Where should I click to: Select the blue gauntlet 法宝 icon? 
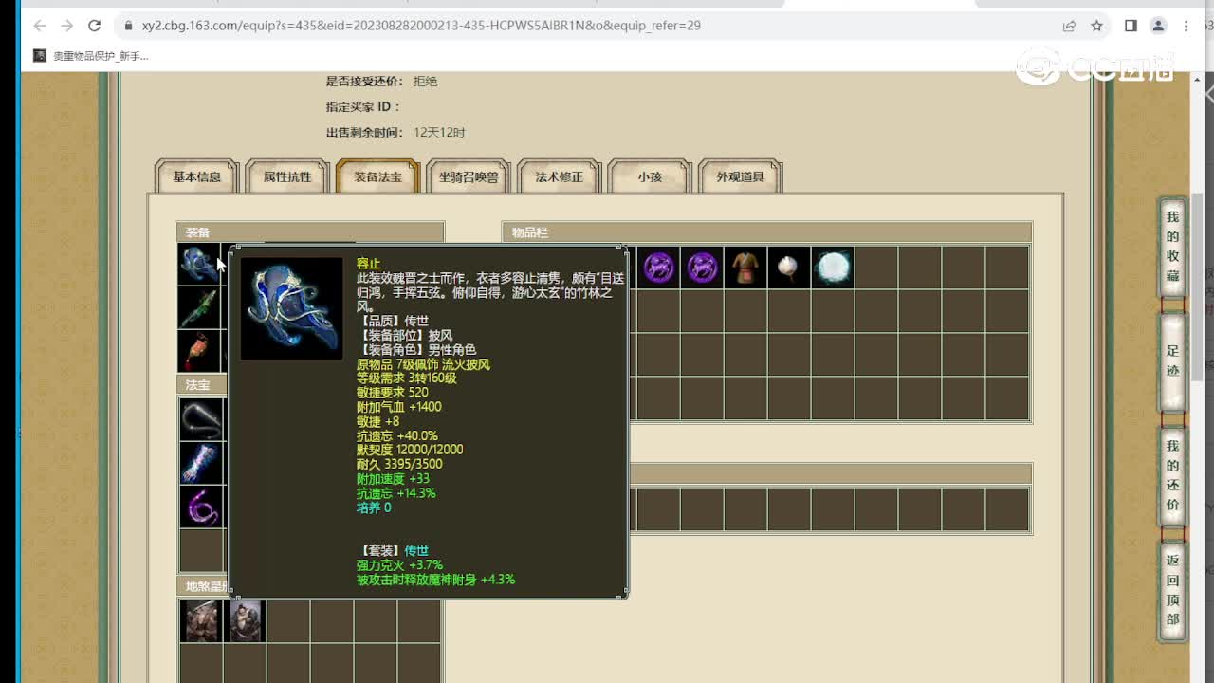(201, 463)
